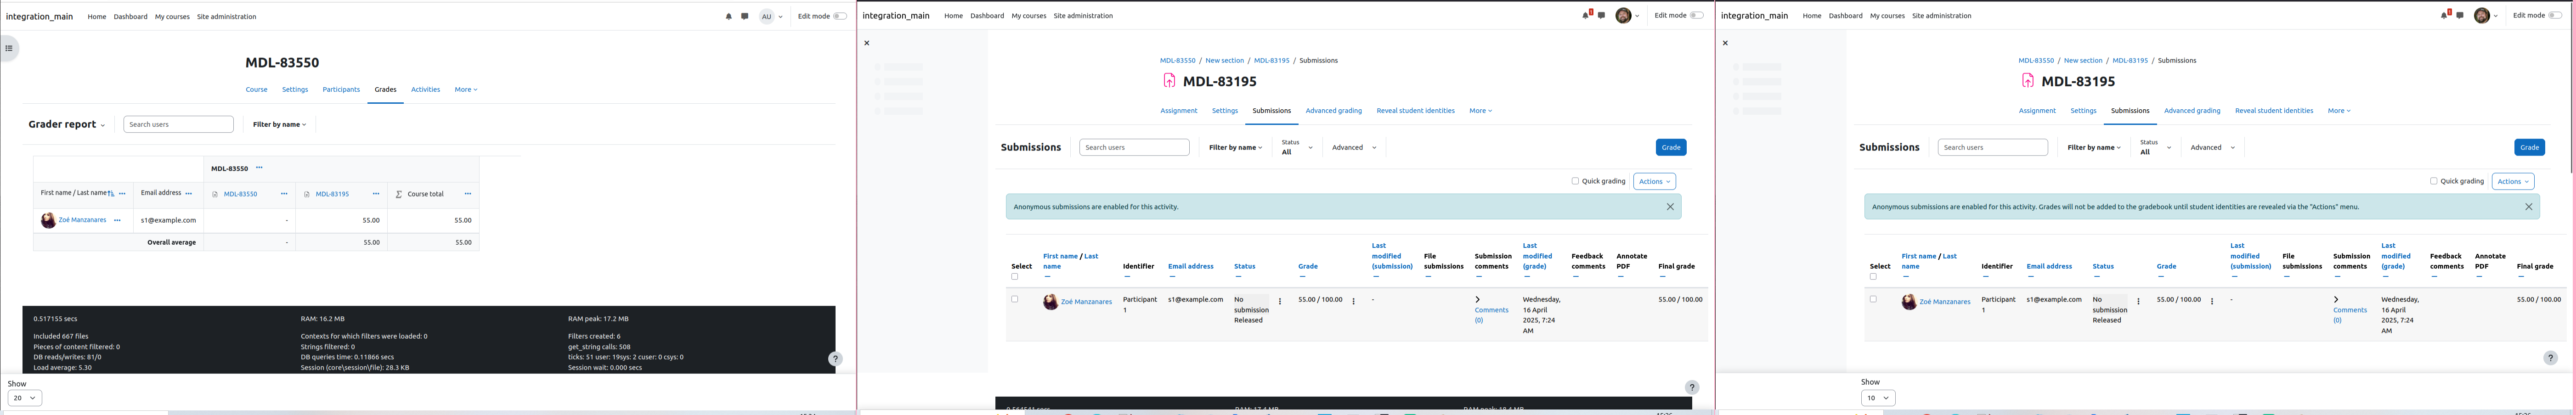Switch to Participants tab in MDL-83550 course

341,90
